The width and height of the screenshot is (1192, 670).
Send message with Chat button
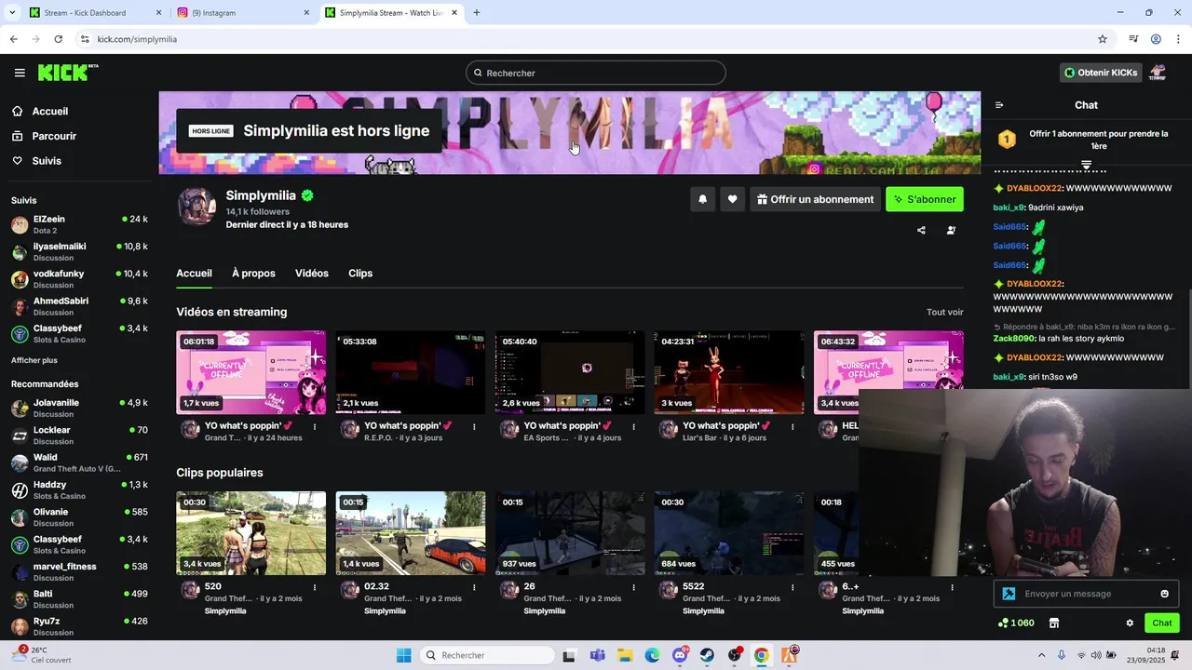1162,623
